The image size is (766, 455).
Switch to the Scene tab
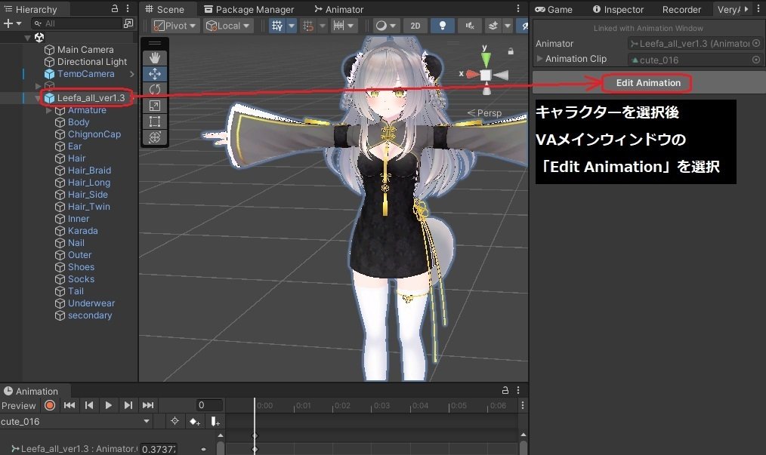[x=165, y=9]
